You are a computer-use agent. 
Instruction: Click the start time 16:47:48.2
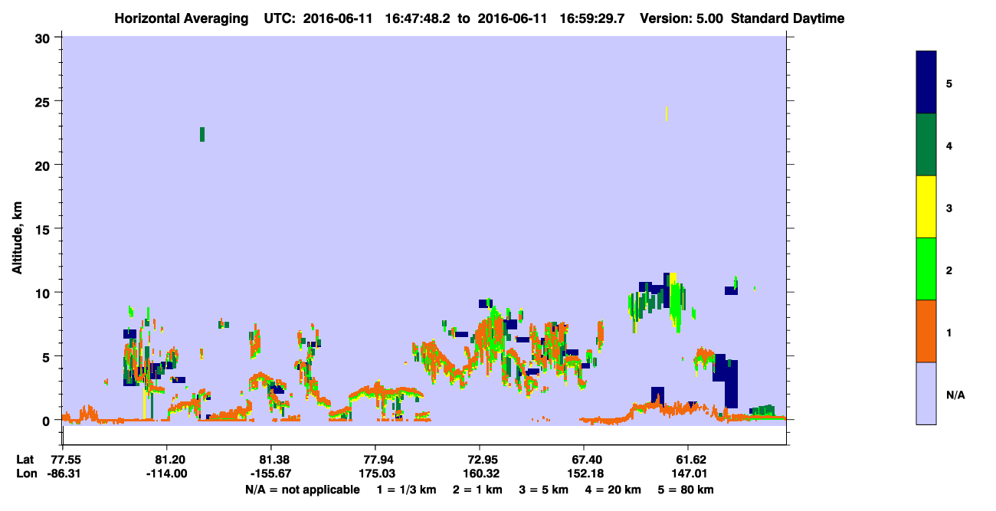419,18
